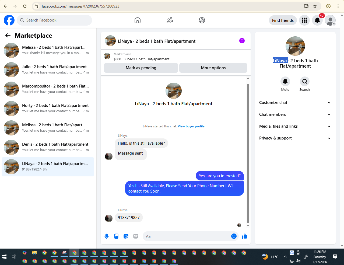The image size is (344, 265).
Task: Open the account profile avatar menu
Action: (x=330, y=20)
